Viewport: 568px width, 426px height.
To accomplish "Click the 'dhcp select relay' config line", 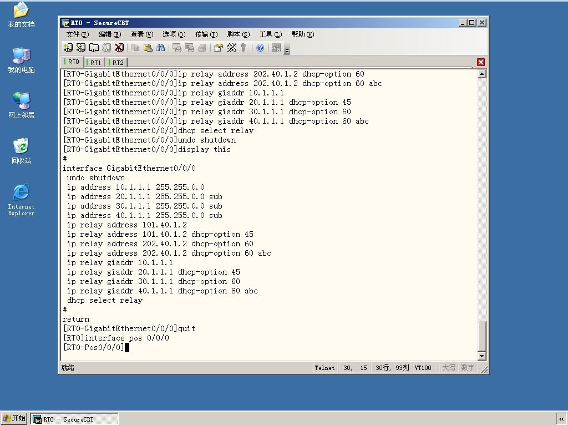I will point(105,300).
